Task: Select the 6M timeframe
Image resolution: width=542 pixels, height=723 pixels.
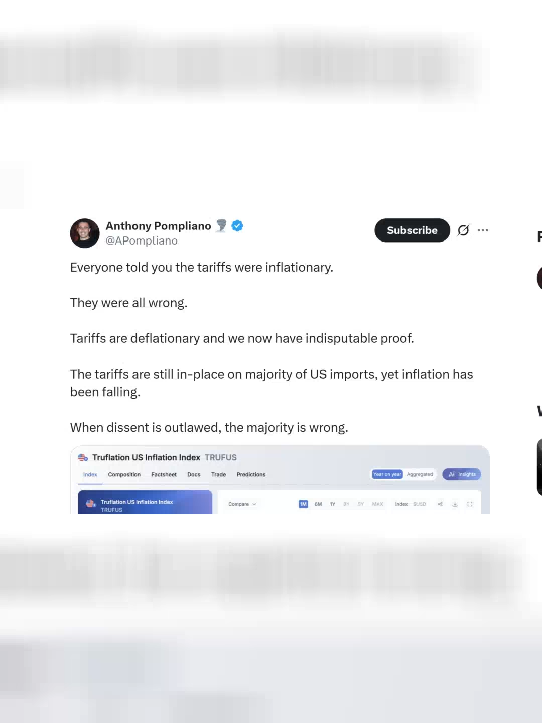Action: coord(318,504)
